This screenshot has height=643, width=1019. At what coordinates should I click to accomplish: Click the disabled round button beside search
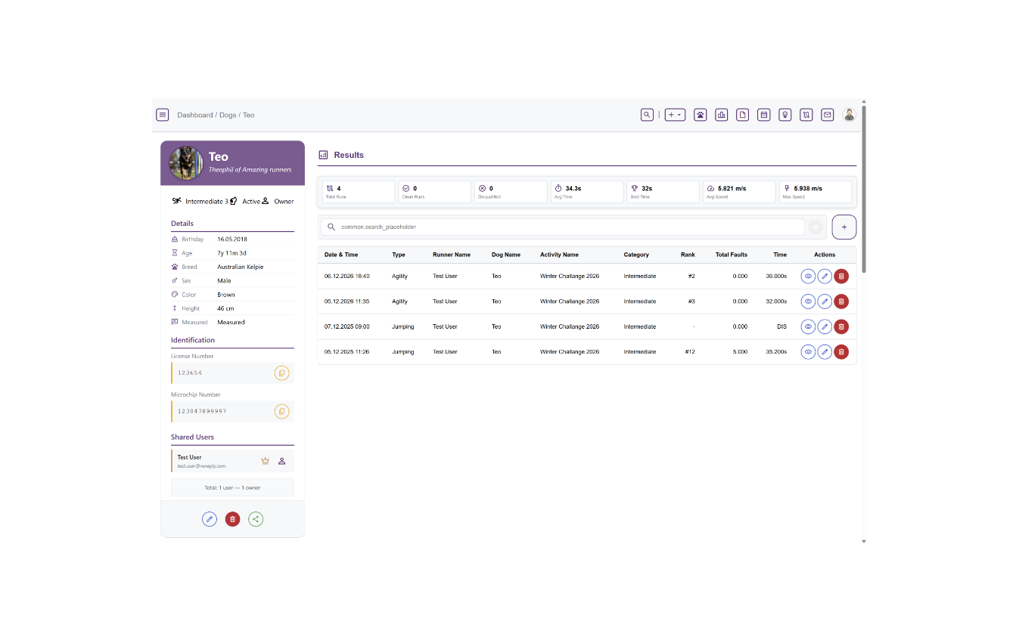(816, 227)
